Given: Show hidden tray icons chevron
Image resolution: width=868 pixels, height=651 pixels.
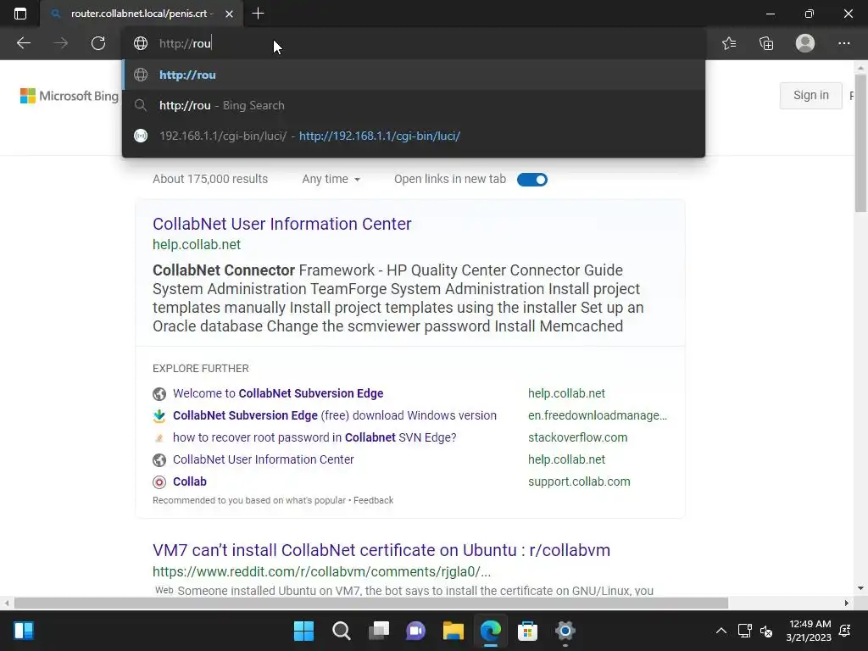Looking at the screenshot, I should [x=721, y=631].
